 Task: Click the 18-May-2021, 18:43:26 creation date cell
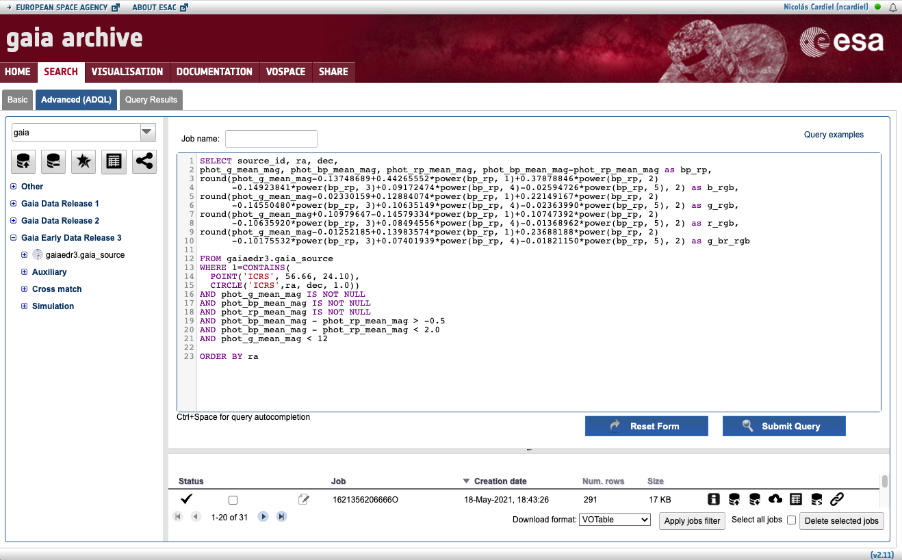pos(506,500)
